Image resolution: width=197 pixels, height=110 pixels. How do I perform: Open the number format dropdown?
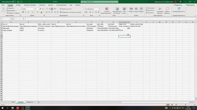(x=99, y=9)
